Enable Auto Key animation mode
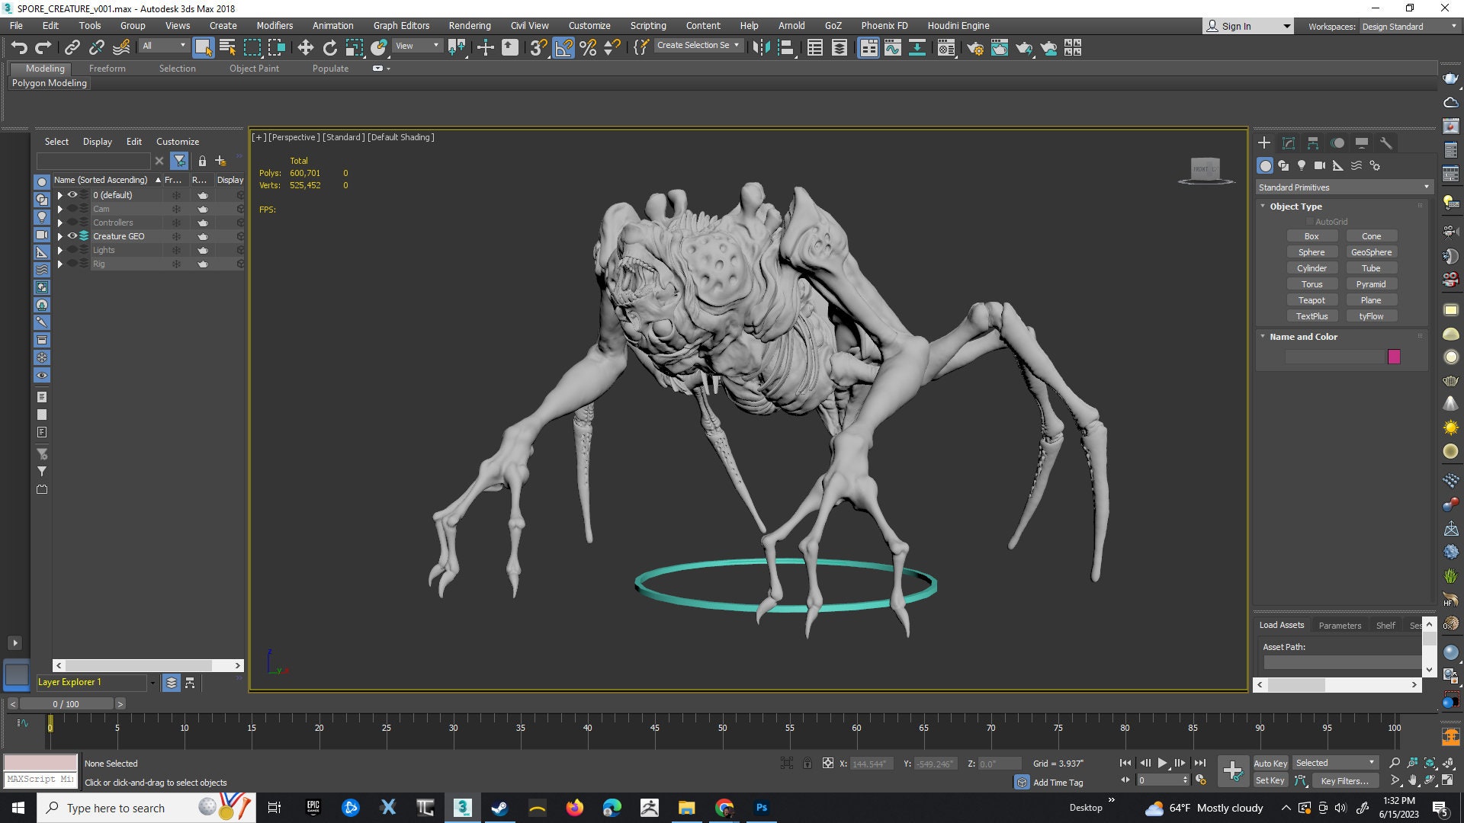1464x823 pixels. (1270, 763)
